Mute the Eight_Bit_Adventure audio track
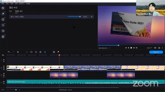This screenshot has width=165, height=92. click(x=4, y=82)
